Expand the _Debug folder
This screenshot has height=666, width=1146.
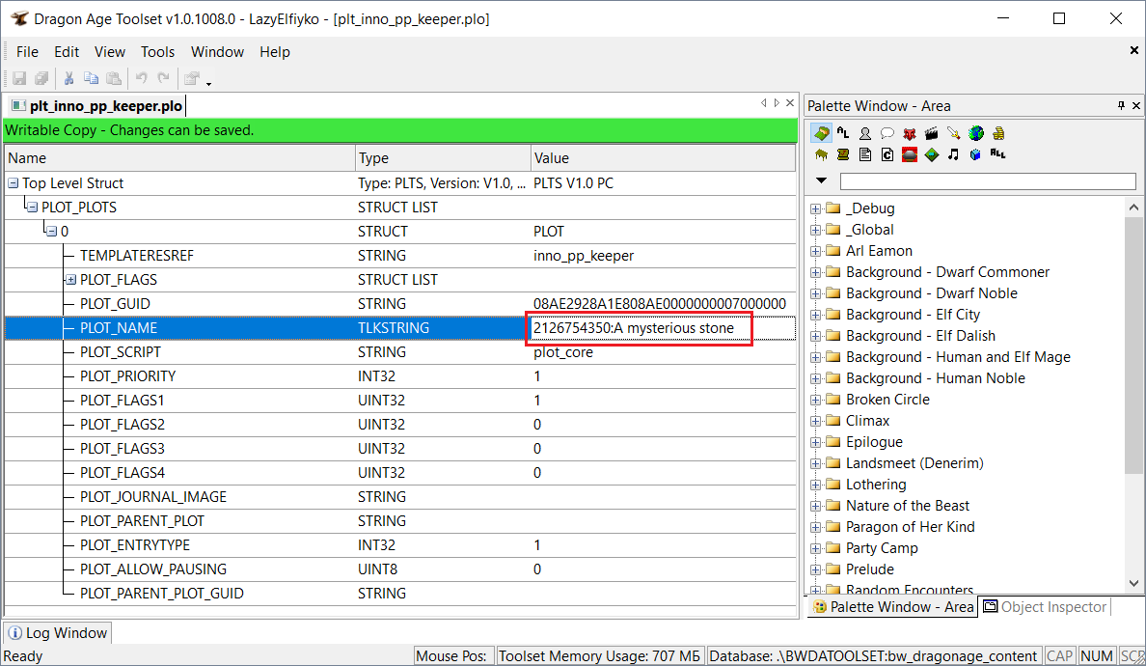coord(816,209)
